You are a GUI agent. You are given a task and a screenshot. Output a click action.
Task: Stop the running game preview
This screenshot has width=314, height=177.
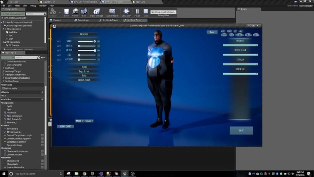[146, 12]
